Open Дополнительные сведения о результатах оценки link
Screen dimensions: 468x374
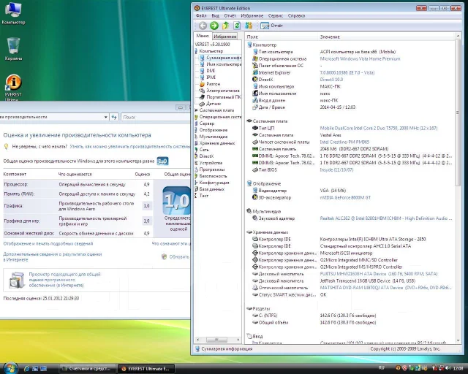[x=53, y=257]
